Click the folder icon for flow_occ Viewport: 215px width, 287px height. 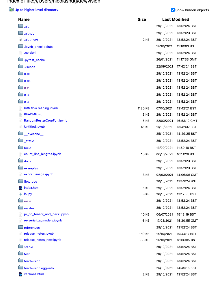pos(21,181)
